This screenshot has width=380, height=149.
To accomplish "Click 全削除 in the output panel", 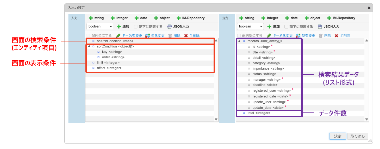I will (x=342, y=36).
